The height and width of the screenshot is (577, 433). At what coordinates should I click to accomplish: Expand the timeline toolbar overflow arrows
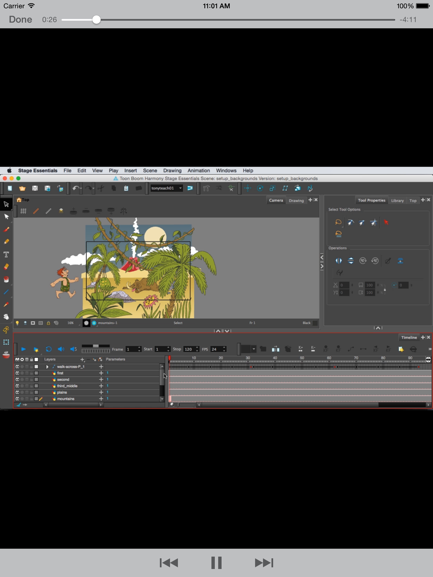[430, 349]
